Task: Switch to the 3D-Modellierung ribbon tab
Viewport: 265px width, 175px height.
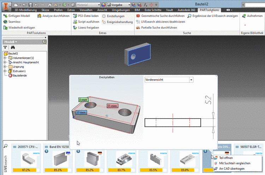Action: pos(25,10)
